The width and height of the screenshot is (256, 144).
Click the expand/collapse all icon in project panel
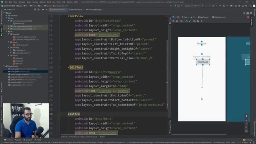pyautogui.click(x=39, y=10)
